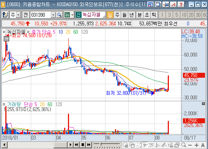
Task: Open the 주 market type dropdown
Action: [19, 15]
